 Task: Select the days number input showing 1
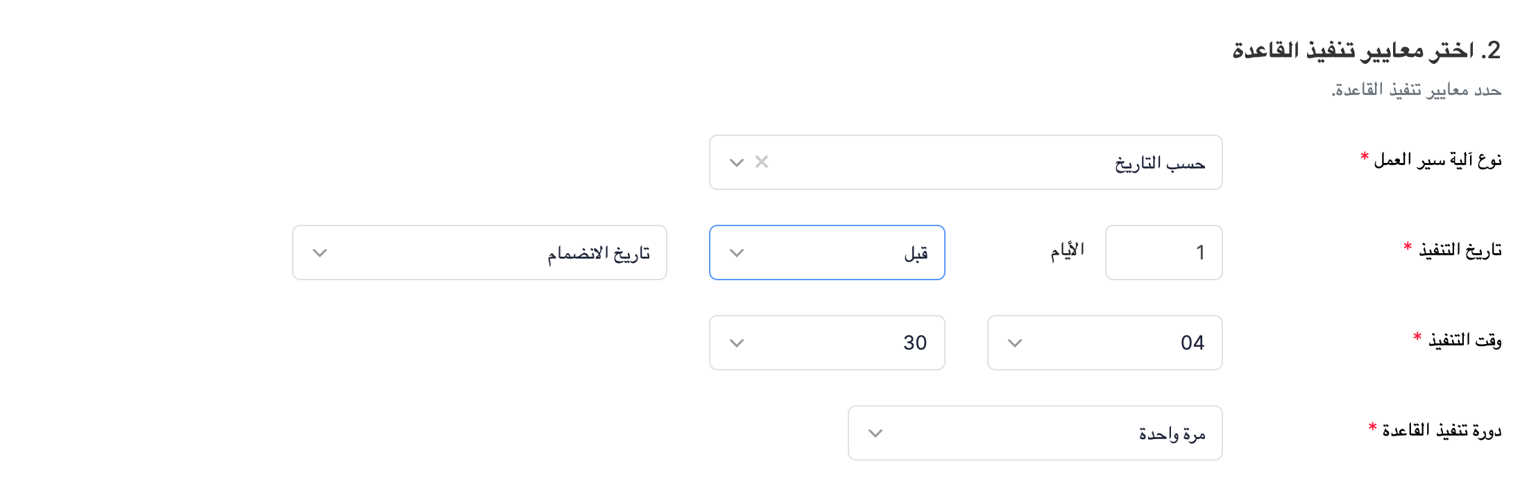(1163, 252)
